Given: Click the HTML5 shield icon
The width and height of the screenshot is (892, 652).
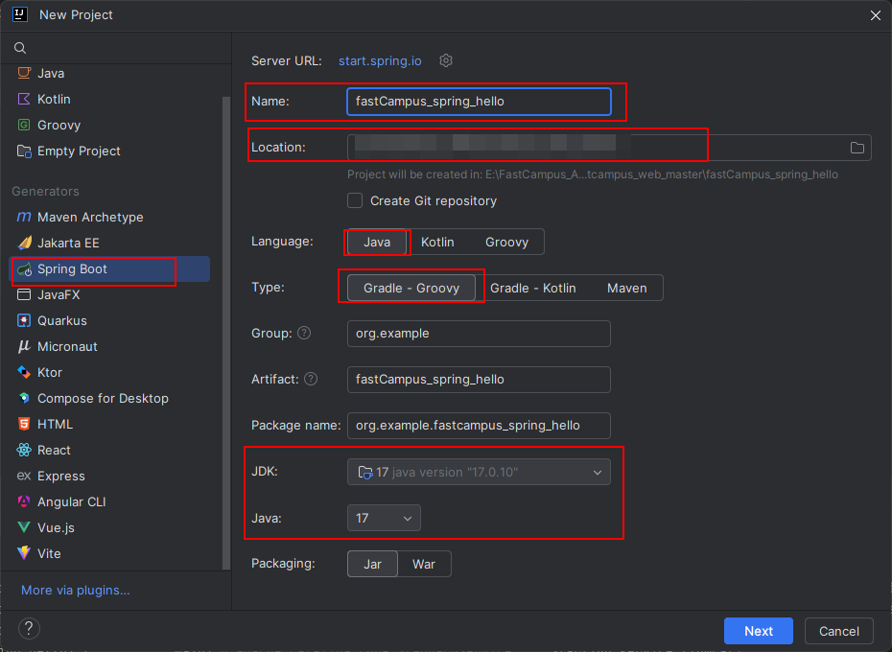Looking at the screenshot, I should click(24, 424).
